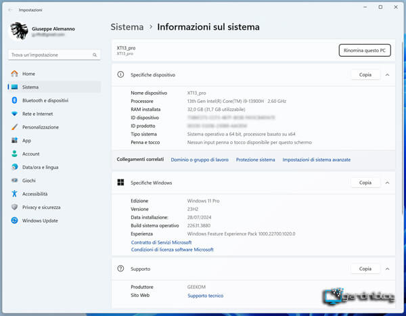Image resolution: width=406 pixels, height=316 pixels.
Task: Click the RAM value 32,0 GB
Action: [216, 110]
